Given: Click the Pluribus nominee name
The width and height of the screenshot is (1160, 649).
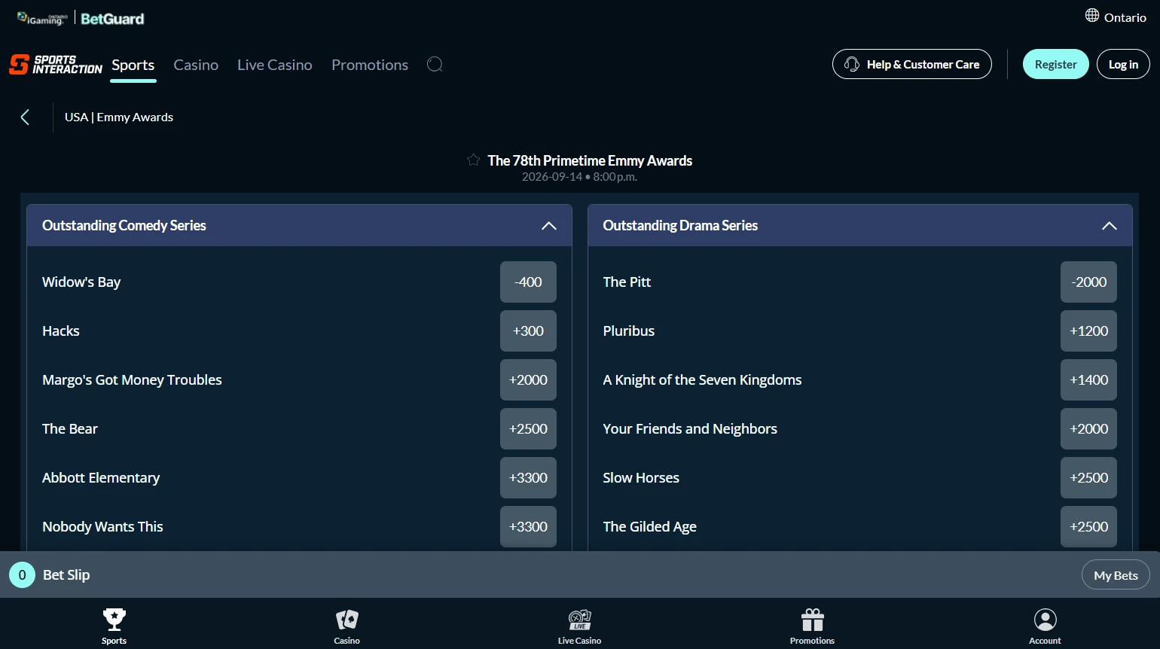Looking at the screenshot, I should (629, 331).
